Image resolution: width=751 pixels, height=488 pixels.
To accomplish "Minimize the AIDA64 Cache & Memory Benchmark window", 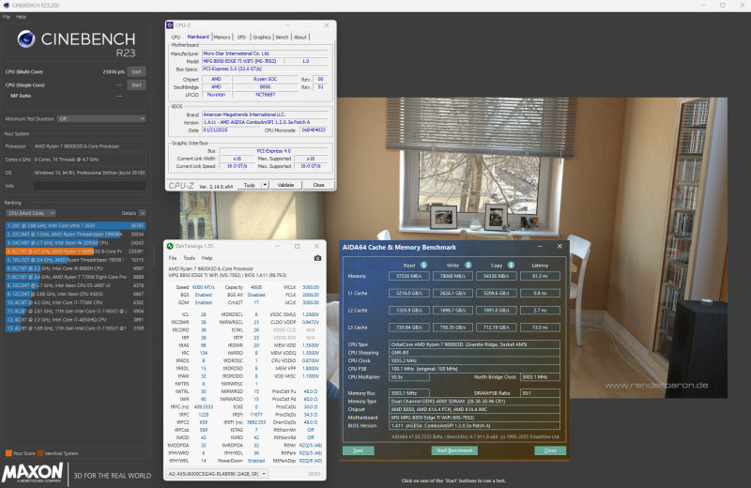I will click(x=540, y=246).
